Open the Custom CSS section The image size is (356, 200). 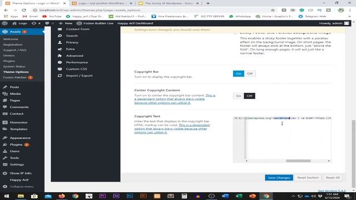[76, 69]
